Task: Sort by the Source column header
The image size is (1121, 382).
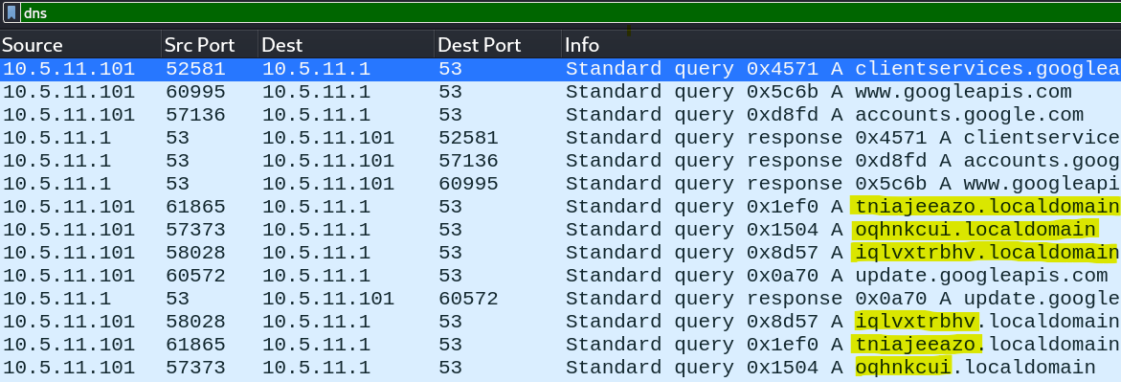Action: [x=80, y=45]
